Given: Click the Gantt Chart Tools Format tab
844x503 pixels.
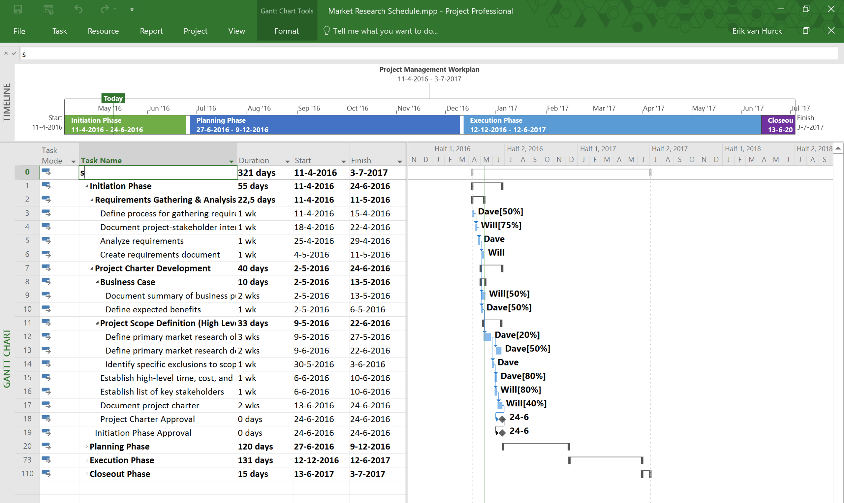Looking at the screenshot, I should pyautogui.click(x=286, y=31).
